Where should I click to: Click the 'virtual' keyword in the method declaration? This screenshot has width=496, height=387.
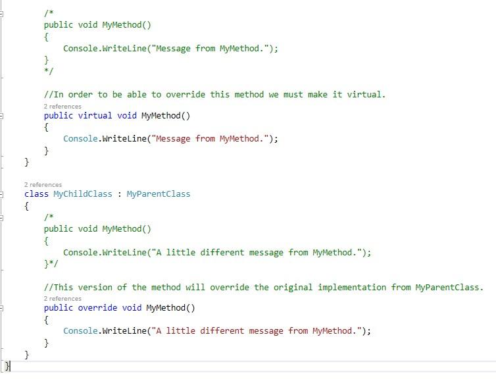coord(95,115)
